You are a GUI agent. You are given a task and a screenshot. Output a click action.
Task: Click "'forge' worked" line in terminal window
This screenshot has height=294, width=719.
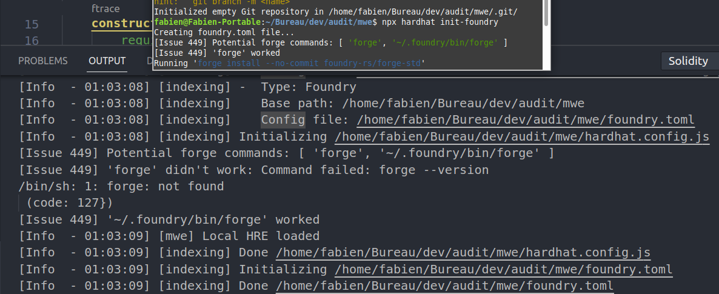point(217,53)
